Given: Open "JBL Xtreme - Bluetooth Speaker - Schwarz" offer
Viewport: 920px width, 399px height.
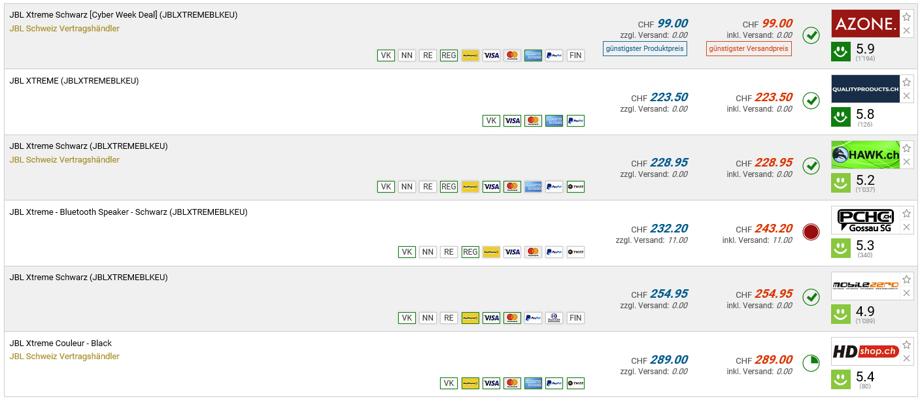Looking at the screenshot, I should [128, 212].
